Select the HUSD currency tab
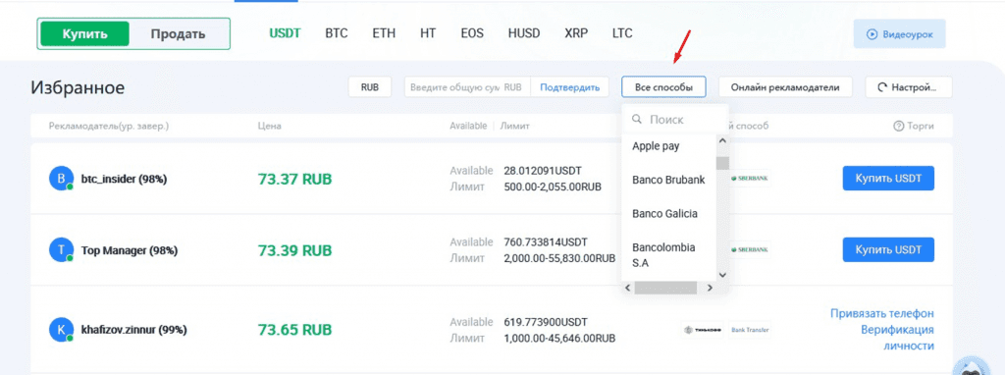Image resolution: width=1005 pixels, height=375 pixels. [x=524, y=33]
